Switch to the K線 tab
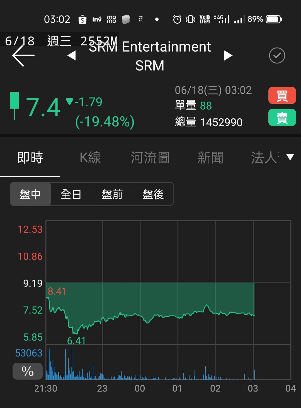The width and height of the screenshot is (301, 408). [x=90, y=158]
